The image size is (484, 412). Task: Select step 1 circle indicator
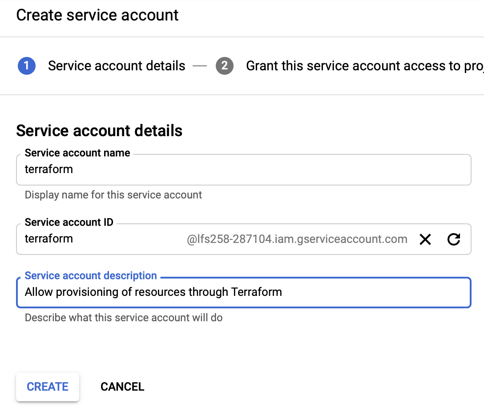pos(27,66)
